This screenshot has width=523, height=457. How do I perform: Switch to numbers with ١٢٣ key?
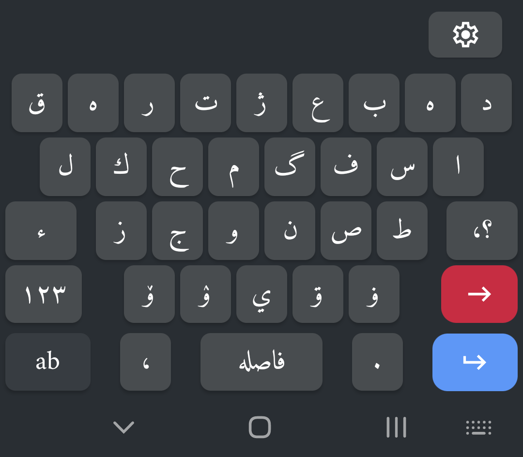click(x=44, y=294)
